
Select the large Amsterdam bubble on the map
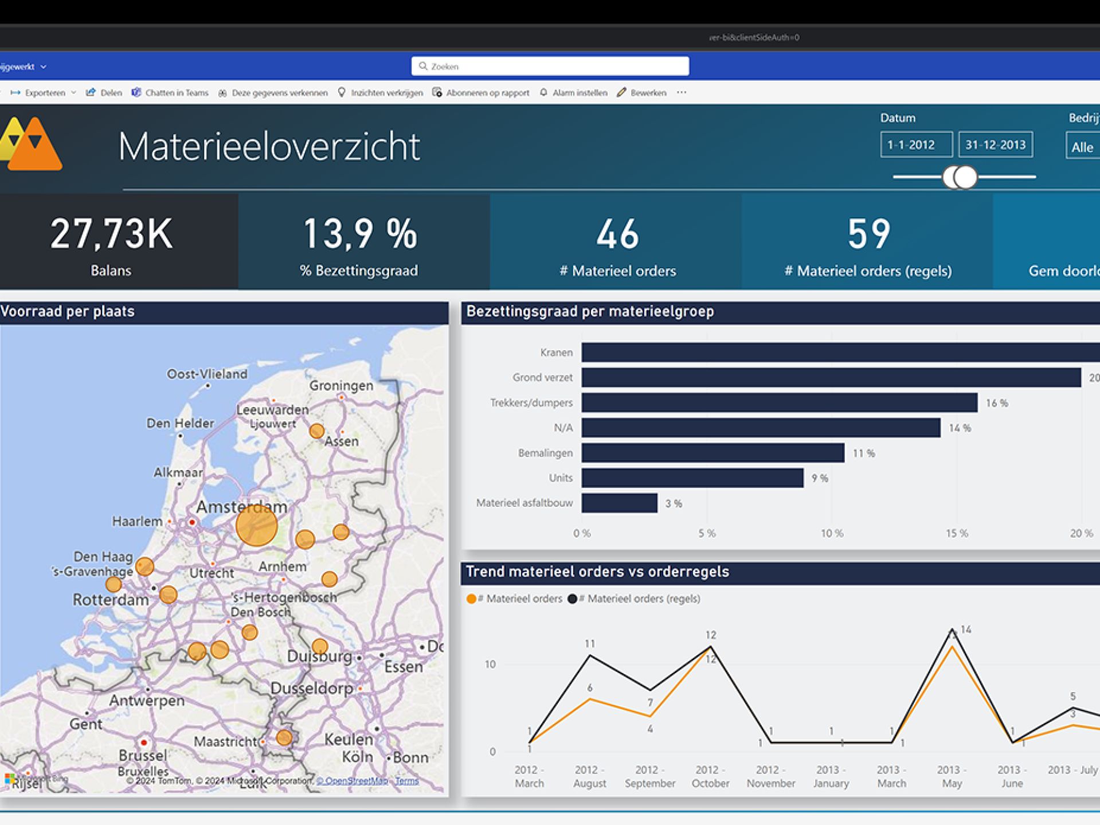pyautogui.click(x=256, y=525)
